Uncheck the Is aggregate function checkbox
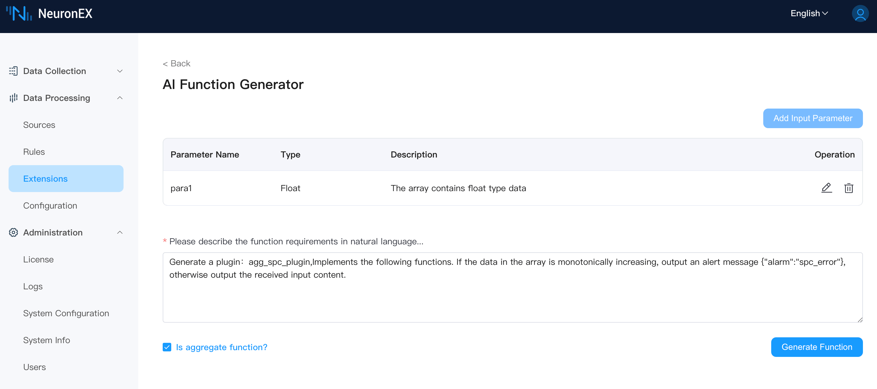This screenshot has width=877, height=389. (x=167, y=347)
